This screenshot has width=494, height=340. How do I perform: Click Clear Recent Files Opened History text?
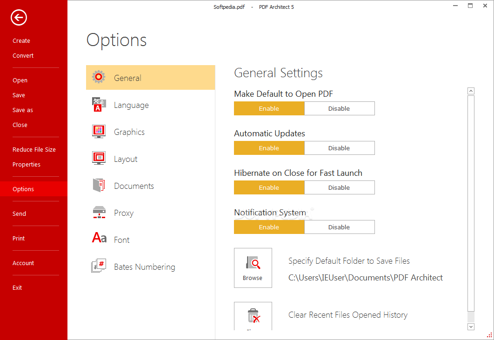tap(348, 315)
